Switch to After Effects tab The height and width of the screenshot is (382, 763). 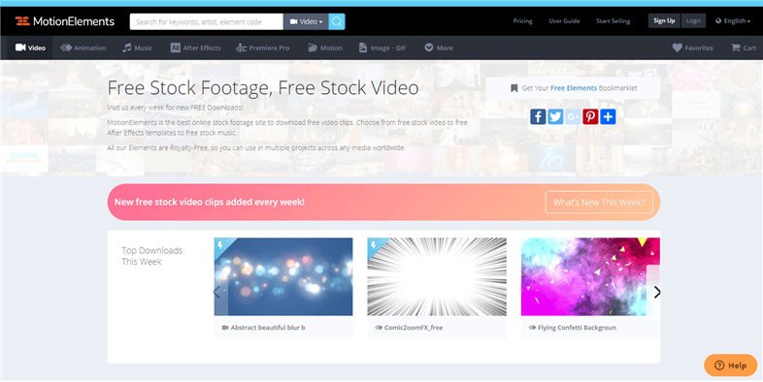[195, 48]
